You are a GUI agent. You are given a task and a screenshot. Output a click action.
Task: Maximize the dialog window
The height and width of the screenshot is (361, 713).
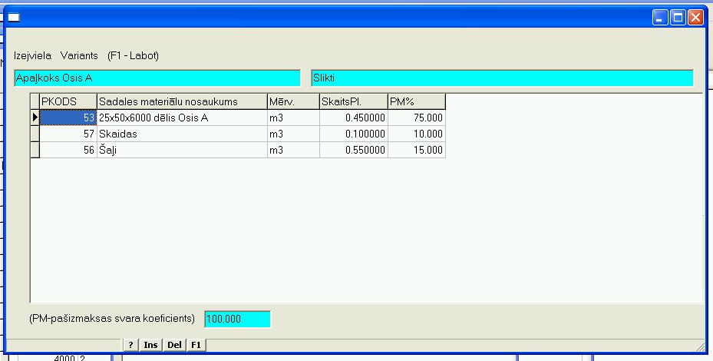pos(678,18)
